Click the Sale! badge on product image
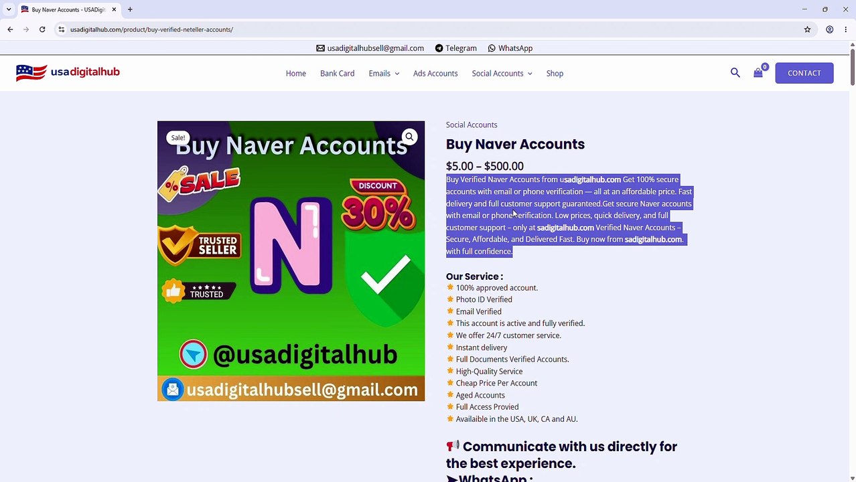856x482 pixels. [177, 138]
